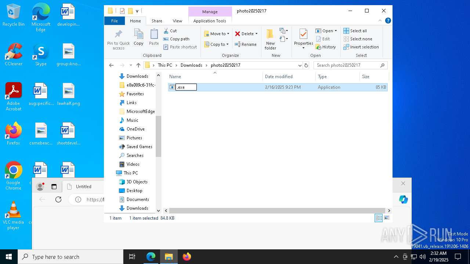Image resolution: width=470 pixels, height=264 pixels.
Task: Click the Recycle Bin desktop icon
Action: point(14,15)
